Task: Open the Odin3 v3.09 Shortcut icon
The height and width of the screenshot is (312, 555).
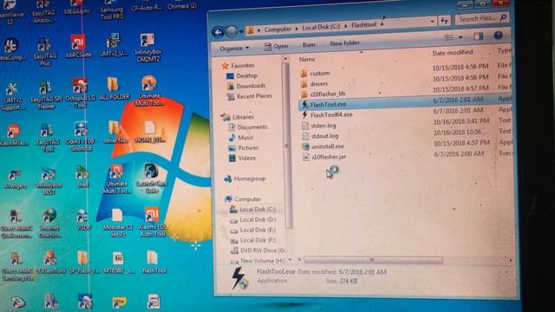Action: click(81, 136)
